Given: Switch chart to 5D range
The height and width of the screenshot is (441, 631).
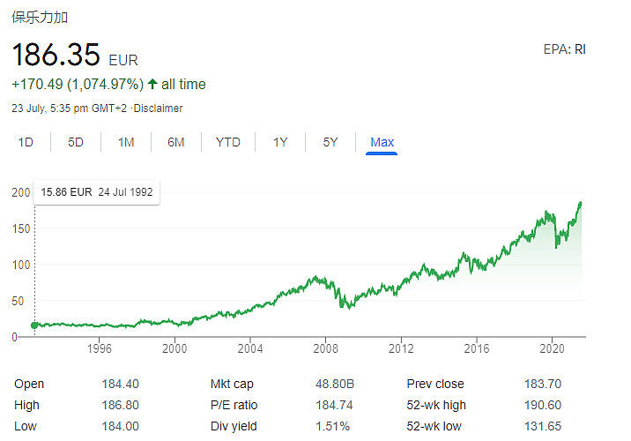Looking at the screenshot, I should pos(76,142).
